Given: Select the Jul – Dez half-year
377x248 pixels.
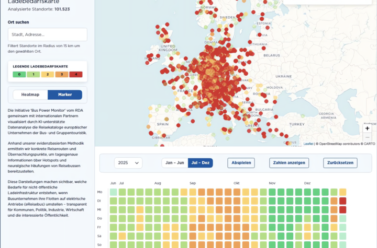Looking at the screenshot, I should pyautogui.click(x=200, y=163).
